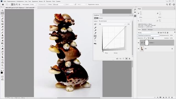This screenshot has height=99, width=176.
Task: Click the Home icon in options bar
Action: 3,4
